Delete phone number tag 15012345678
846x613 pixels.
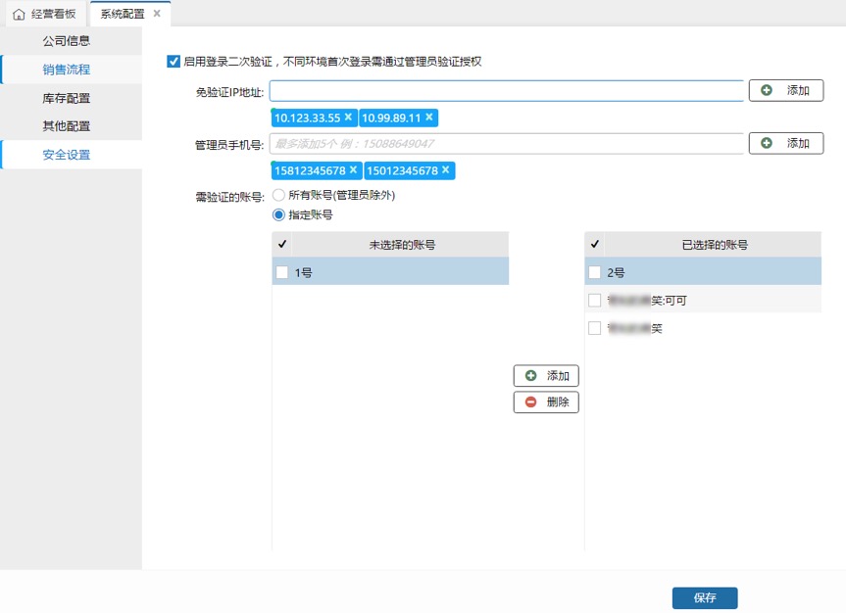point(446,170)
